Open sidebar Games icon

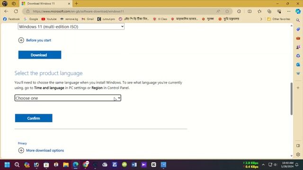tap(298, 47)
